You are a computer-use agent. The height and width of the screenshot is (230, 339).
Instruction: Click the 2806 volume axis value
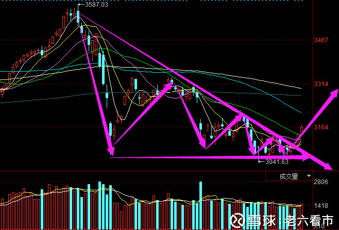click(x=321, y=182)
